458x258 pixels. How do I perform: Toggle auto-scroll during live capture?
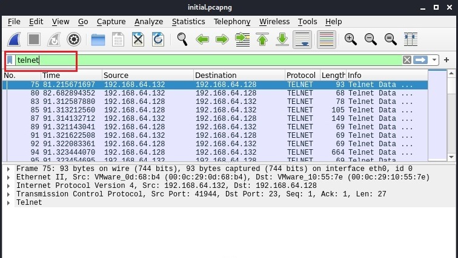[x=302, y=39]
